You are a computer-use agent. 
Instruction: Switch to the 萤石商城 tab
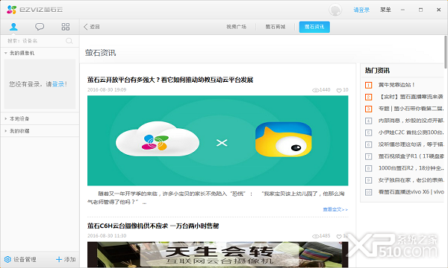tap(275, 27)
